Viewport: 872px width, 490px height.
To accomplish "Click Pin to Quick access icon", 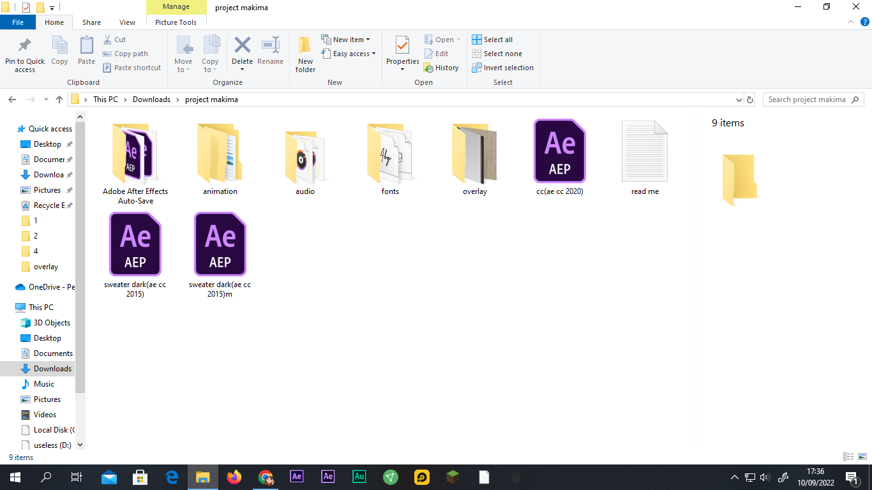I will 25,46.
